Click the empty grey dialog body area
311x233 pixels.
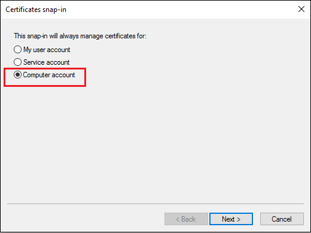(155, 140)
